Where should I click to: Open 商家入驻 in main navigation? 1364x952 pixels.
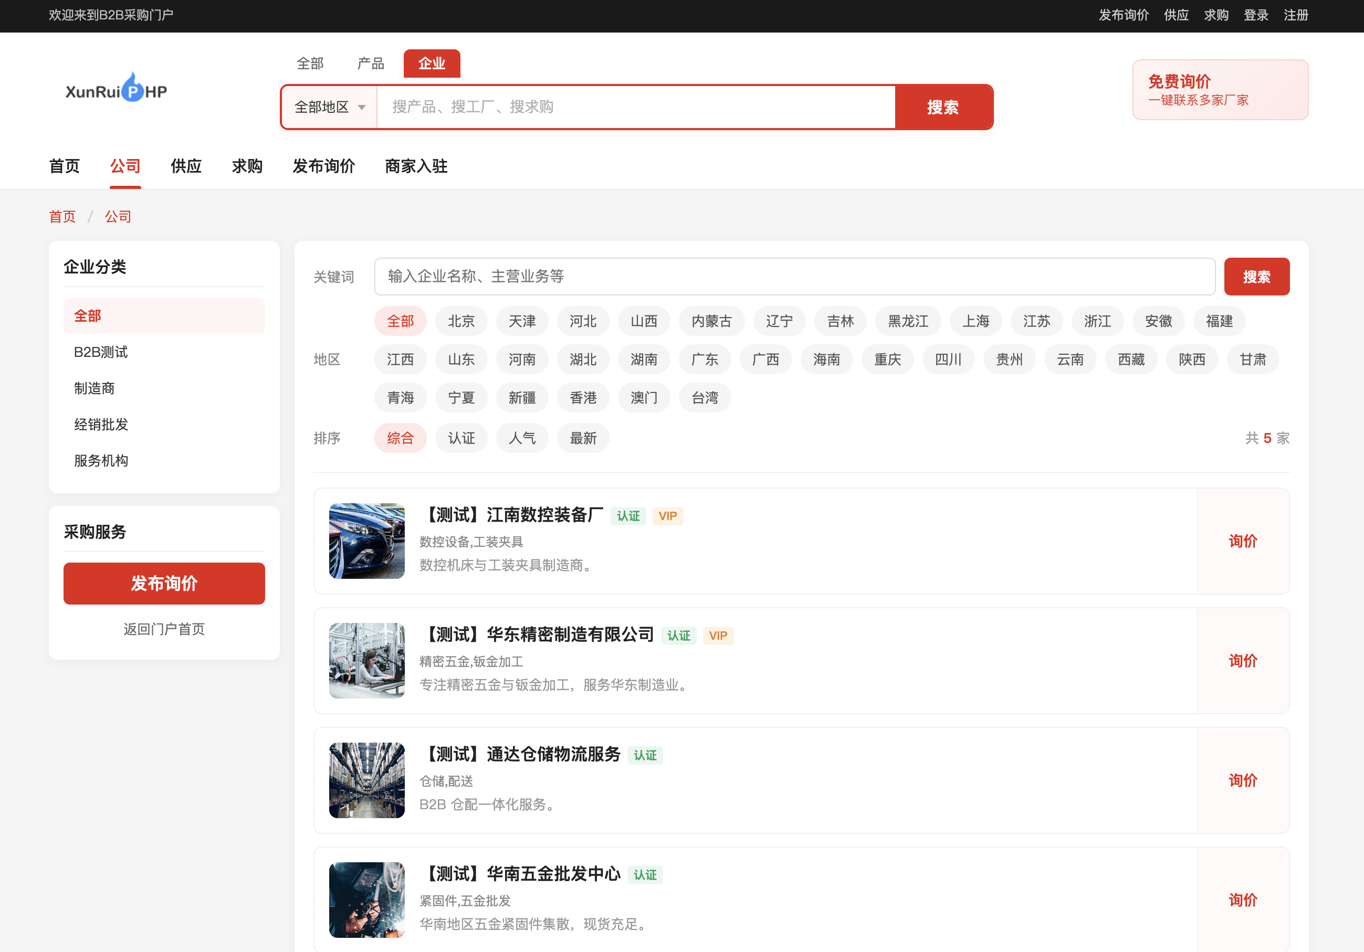click(x=416, y=166)
